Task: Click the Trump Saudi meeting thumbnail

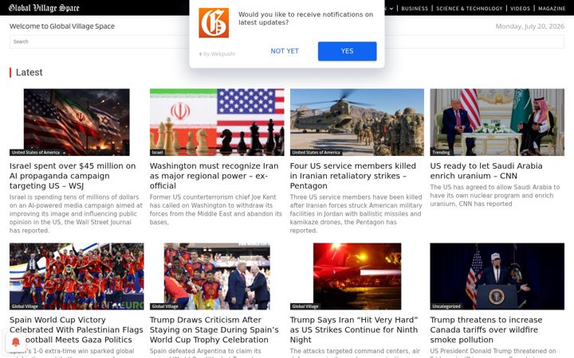Action: [x=497, y=122]
